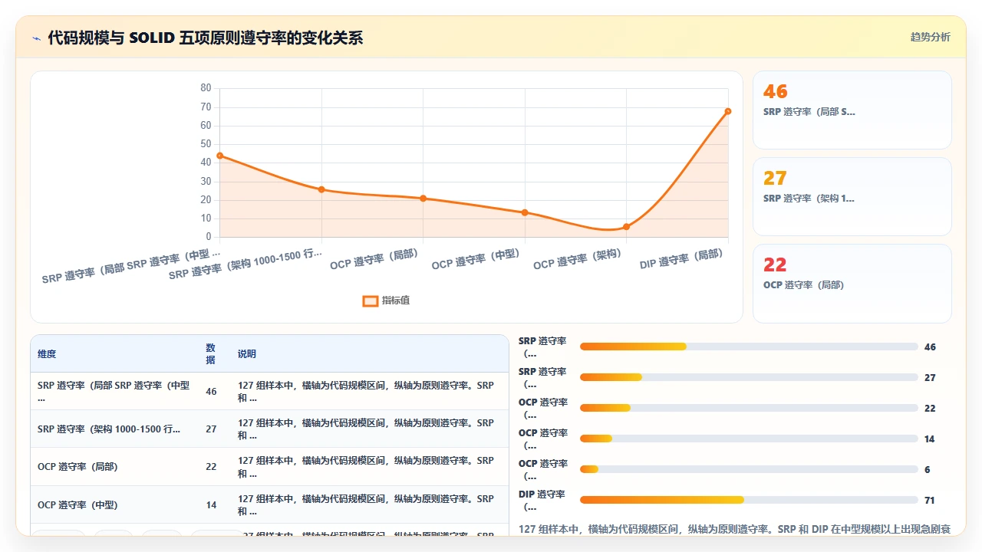The width and height of the screenshot is (982, 552).
Task: Click the 说明 text in the table's 46 row
Action: 367,391
